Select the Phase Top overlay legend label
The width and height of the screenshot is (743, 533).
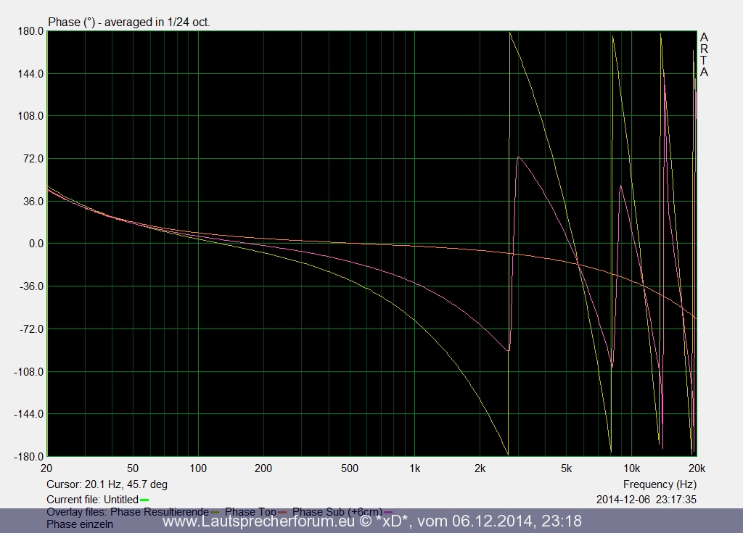click(250, 512)
